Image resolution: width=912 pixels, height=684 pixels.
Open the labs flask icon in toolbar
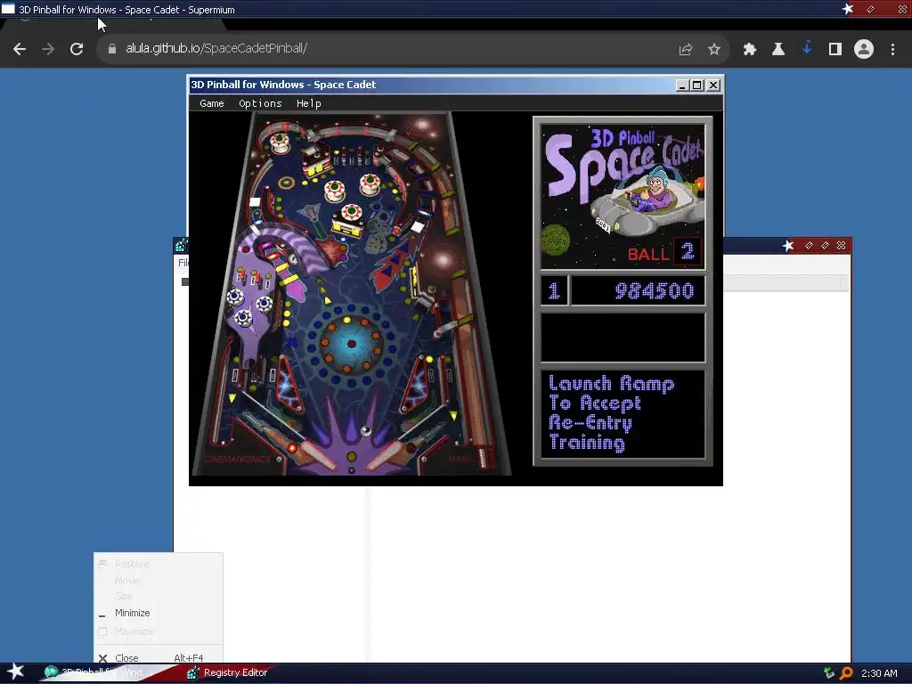(x=778, y=50)
